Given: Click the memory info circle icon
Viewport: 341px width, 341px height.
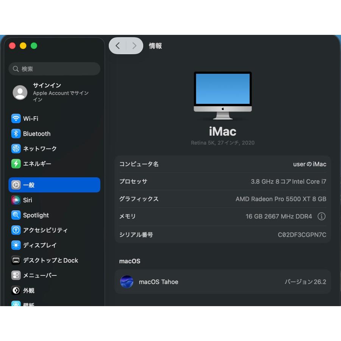Looking at the screenshot, I should [321, 216].
